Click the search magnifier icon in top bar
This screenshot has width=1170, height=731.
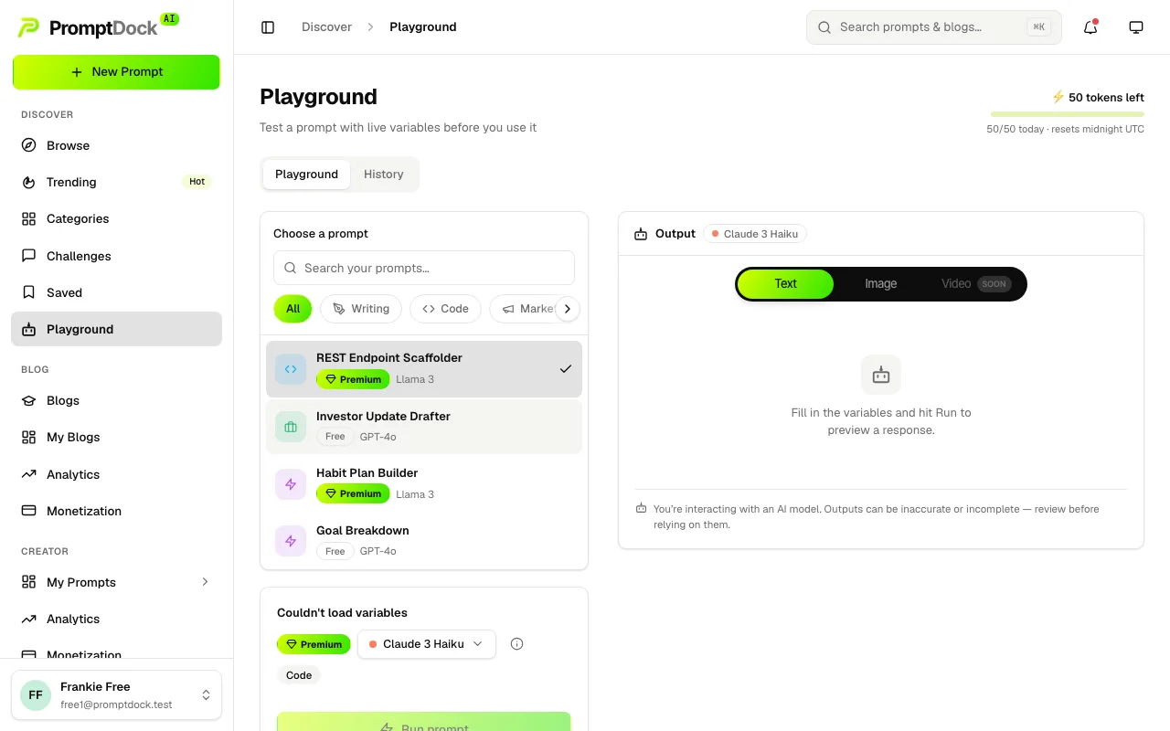pos(824,27)
